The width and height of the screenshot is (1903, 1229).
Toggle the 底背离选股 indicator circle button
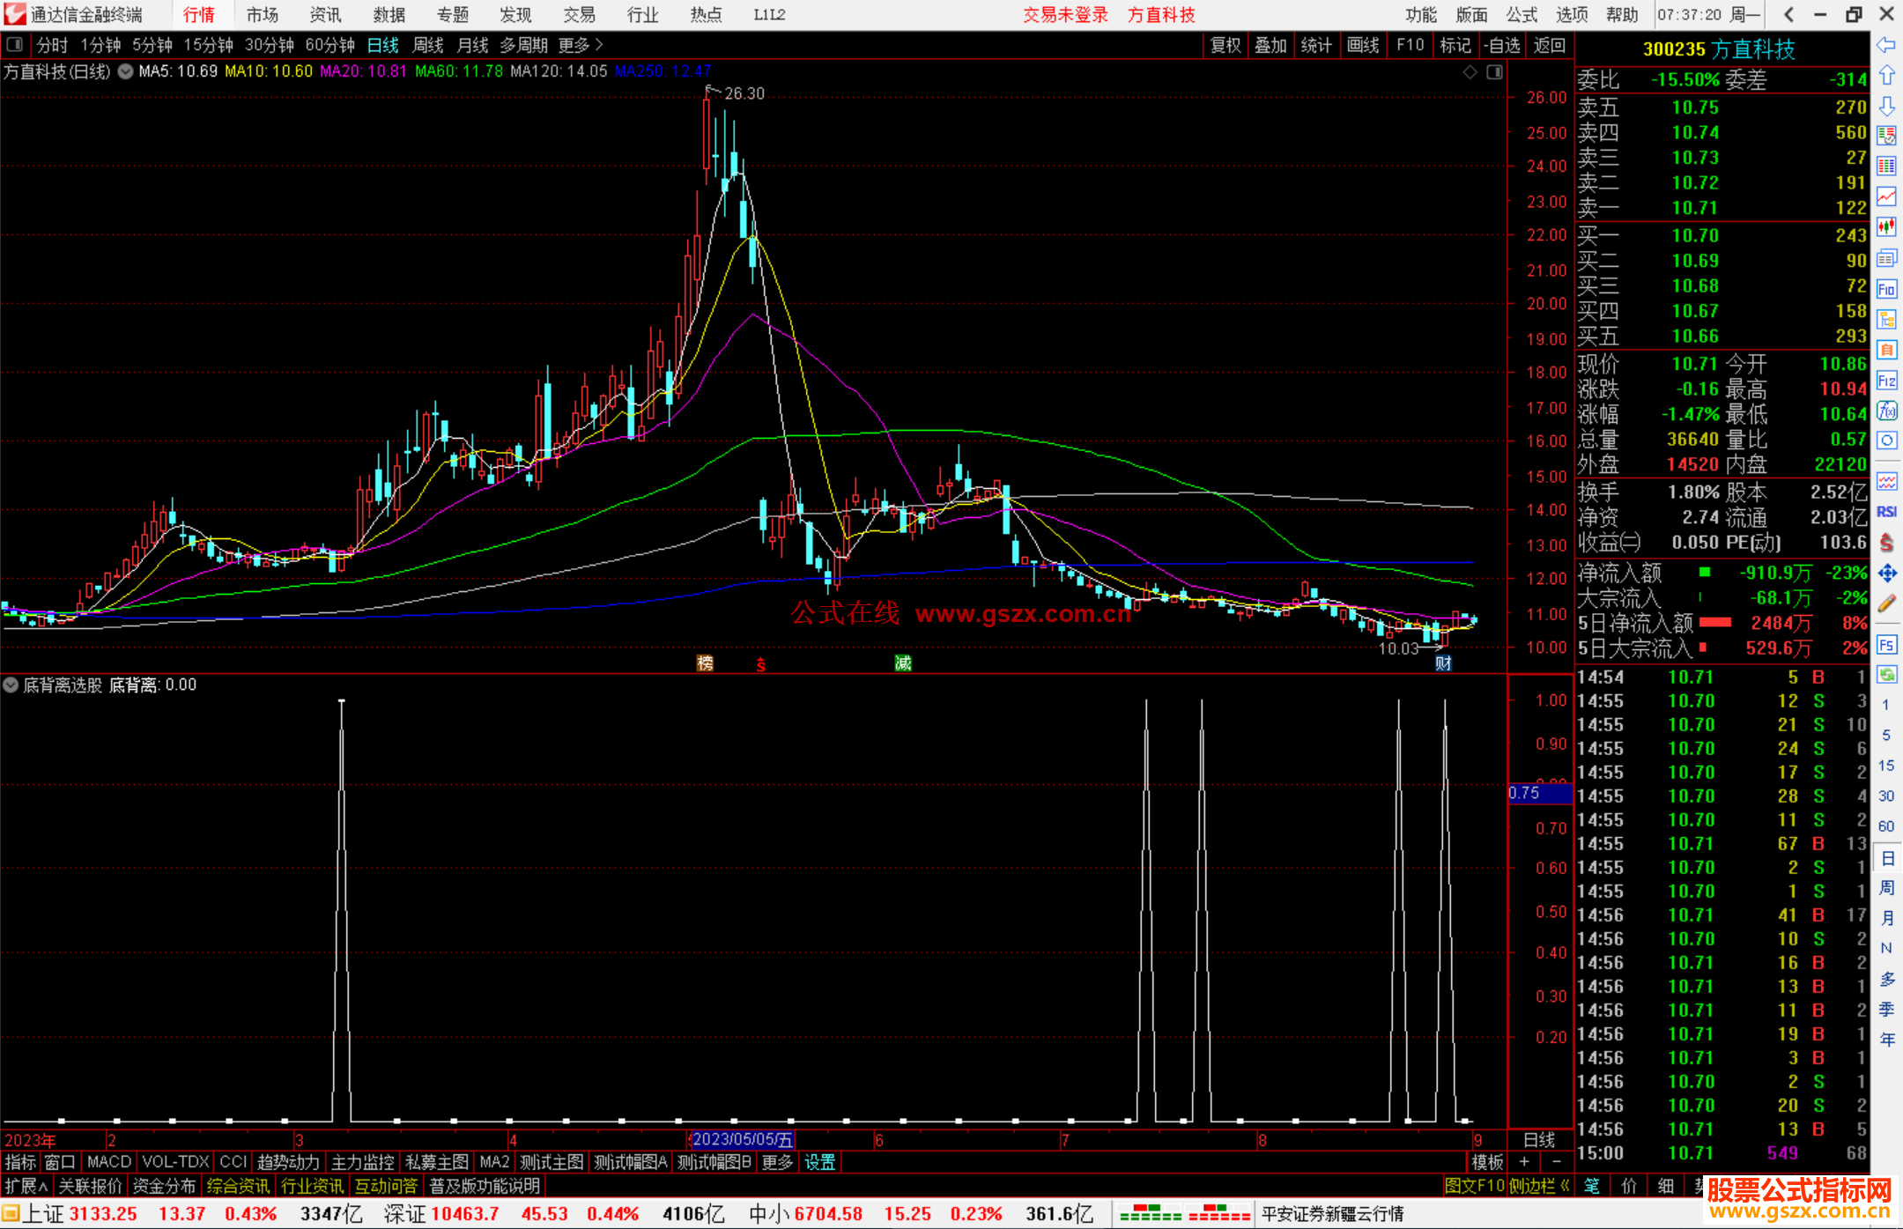click(11, 685)
